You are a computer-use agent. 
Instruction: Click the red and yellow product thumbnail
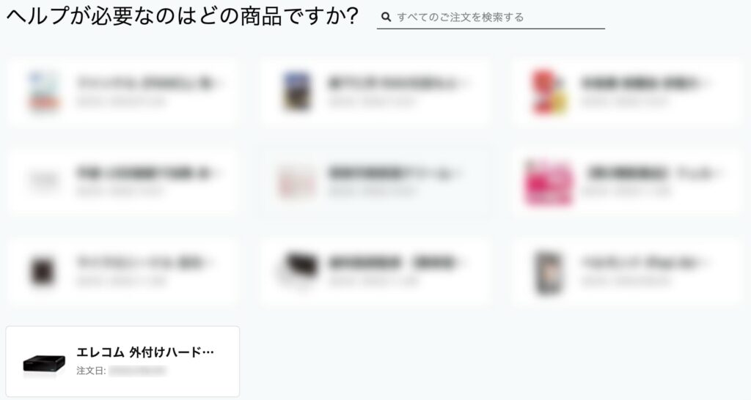coord(549,93)
